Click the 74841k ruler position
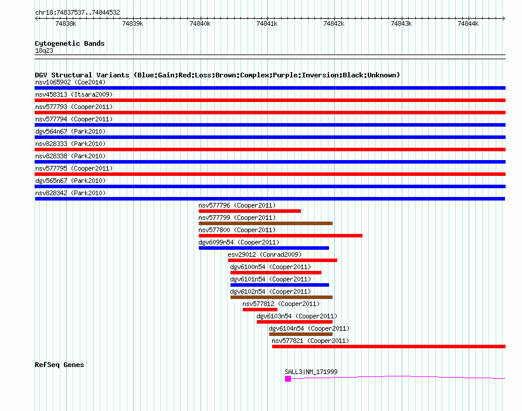 pyautogui.click(x=267, y=23)
